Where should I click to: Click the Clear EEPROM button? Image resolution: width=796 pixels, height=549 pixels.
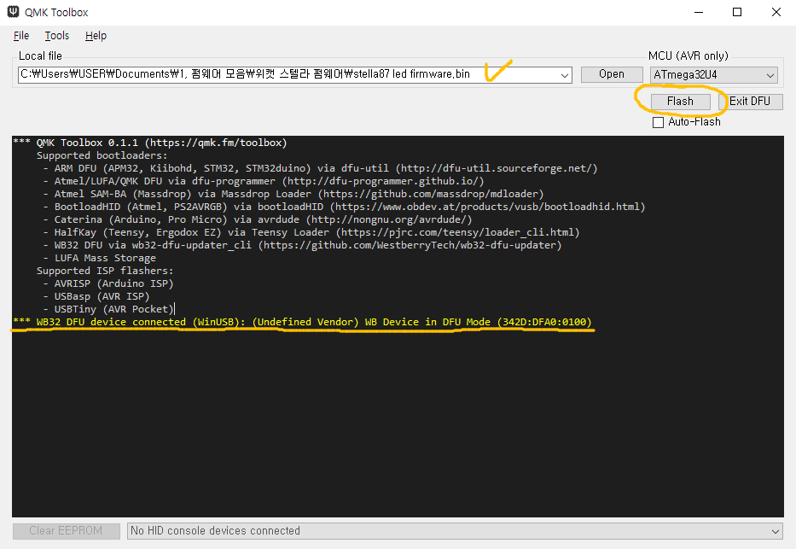point(66,531)
